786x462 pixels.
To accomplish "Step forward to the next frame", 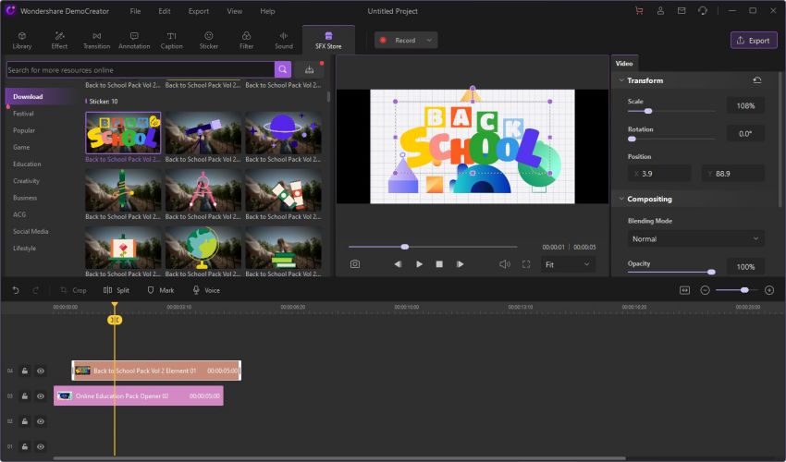I will click(460, 264).
